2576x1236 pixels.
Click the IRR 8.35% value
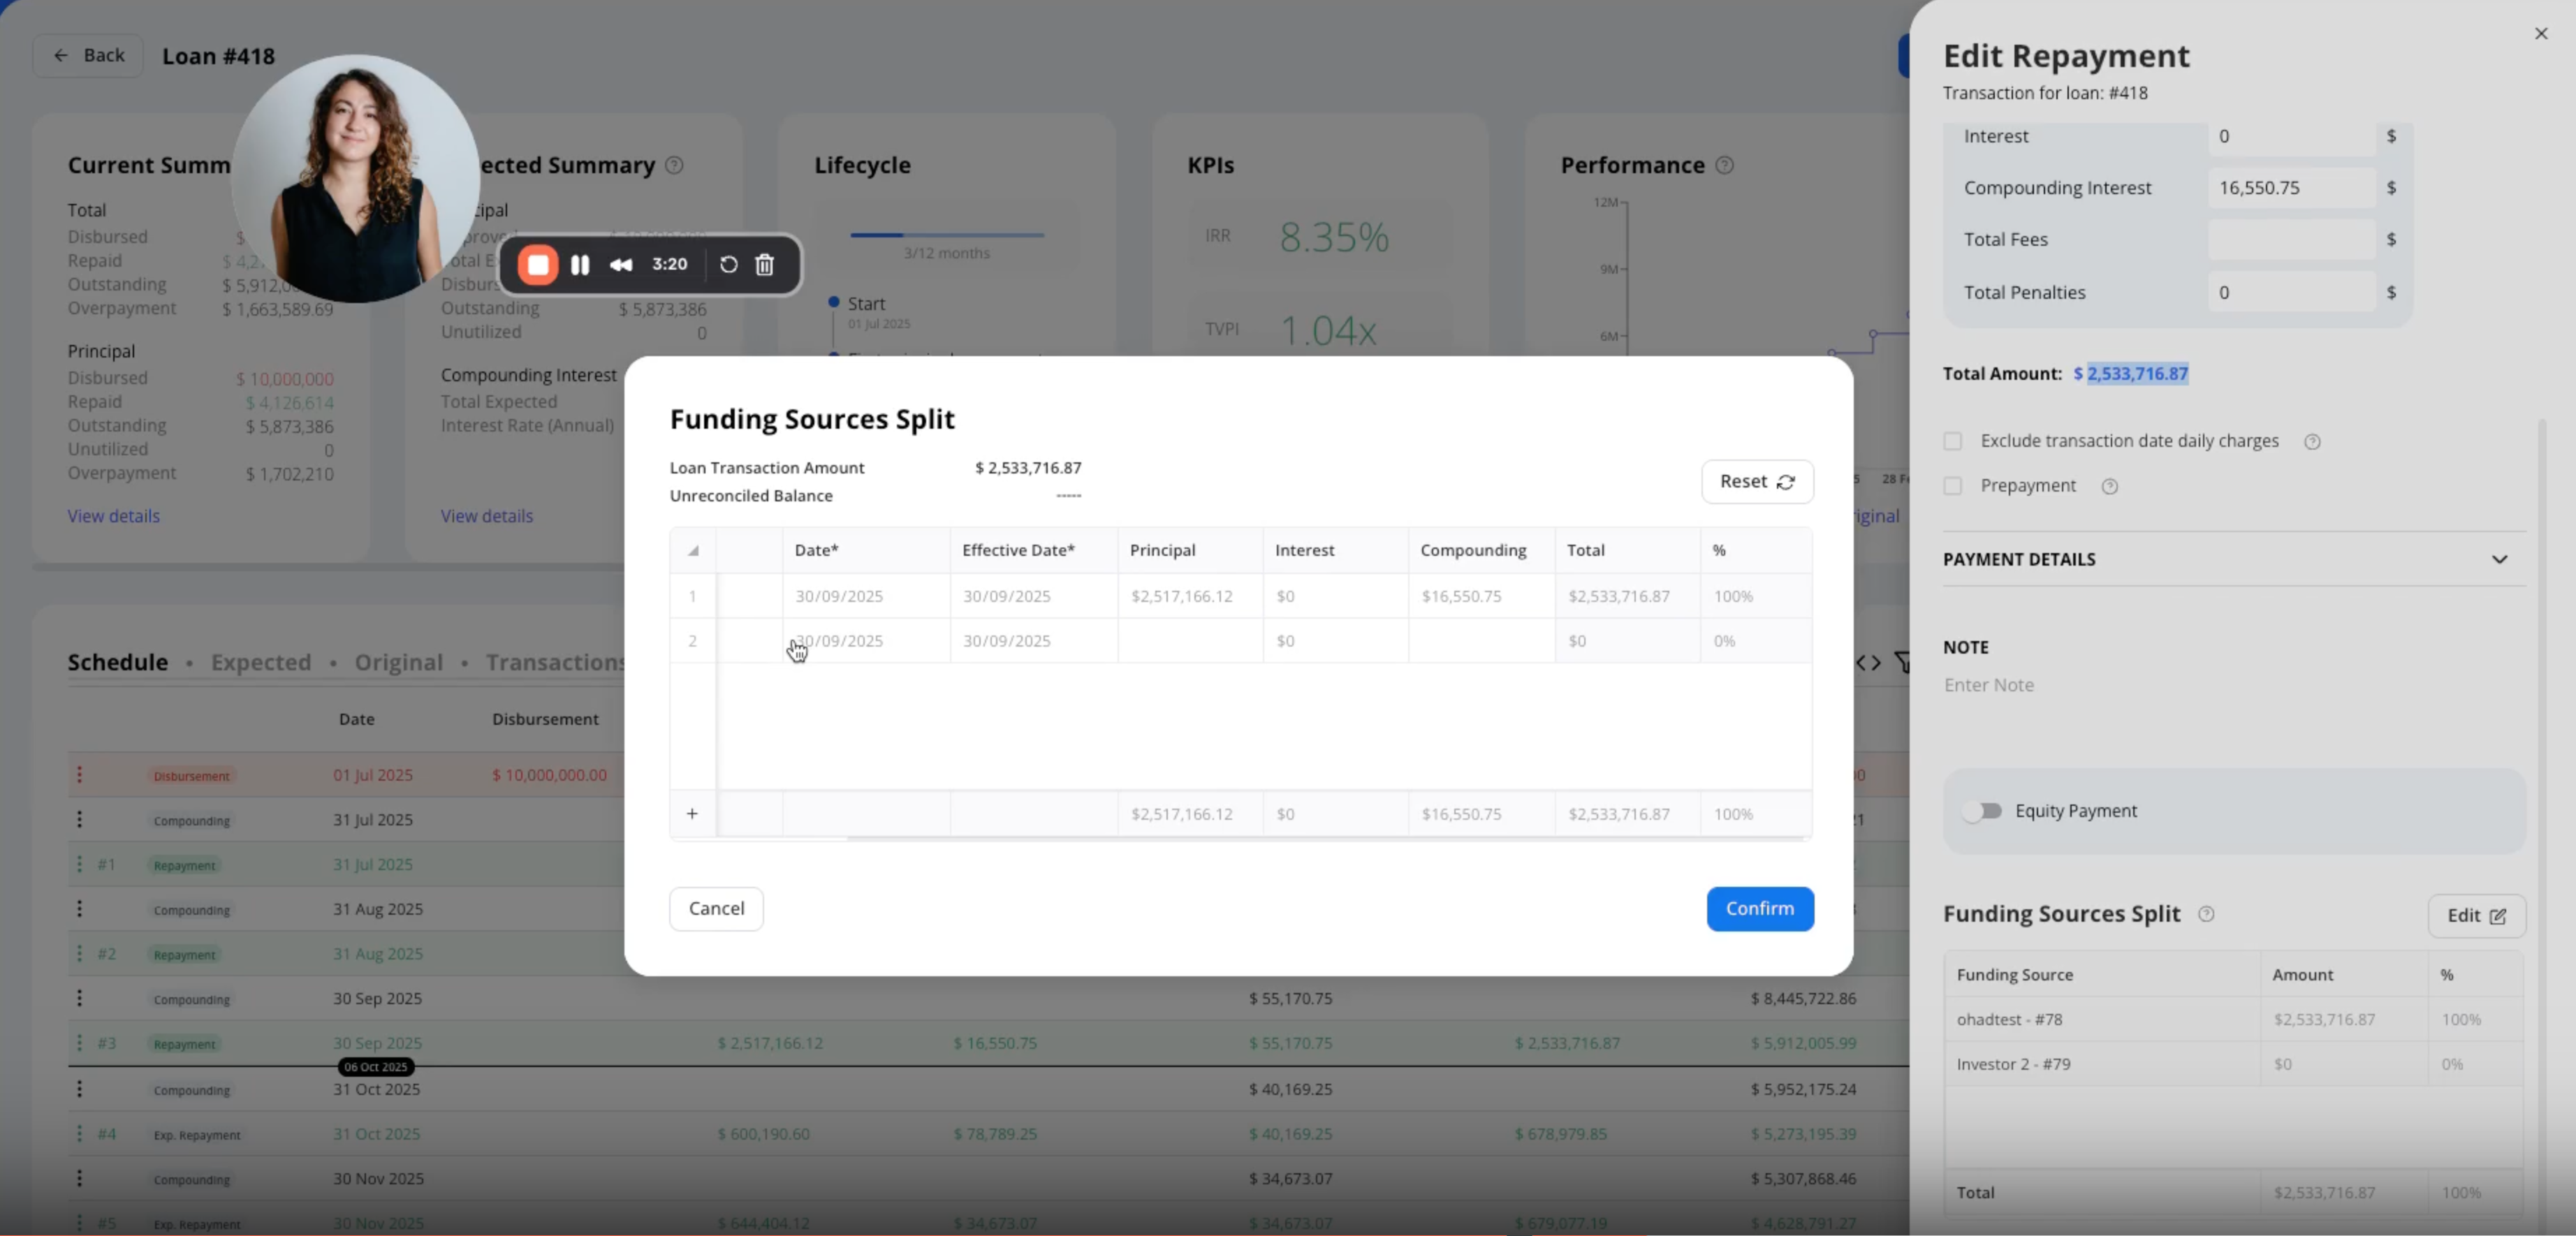coord(1334,238)
